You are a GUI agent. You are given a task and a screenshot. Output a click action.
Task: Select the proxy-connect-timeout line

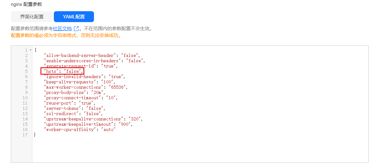[81, 98]
